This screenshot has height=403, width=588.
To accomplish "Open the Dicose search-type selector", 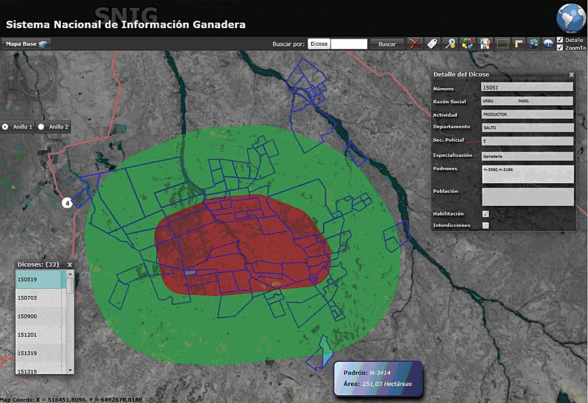I will pyautogui.click(x=319, y=44).
